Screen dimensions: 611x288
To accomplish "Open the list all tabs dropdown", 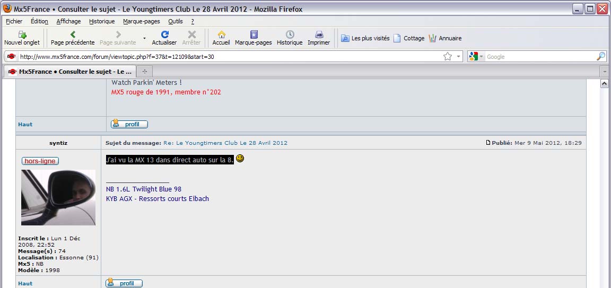I will click(605, 72).
